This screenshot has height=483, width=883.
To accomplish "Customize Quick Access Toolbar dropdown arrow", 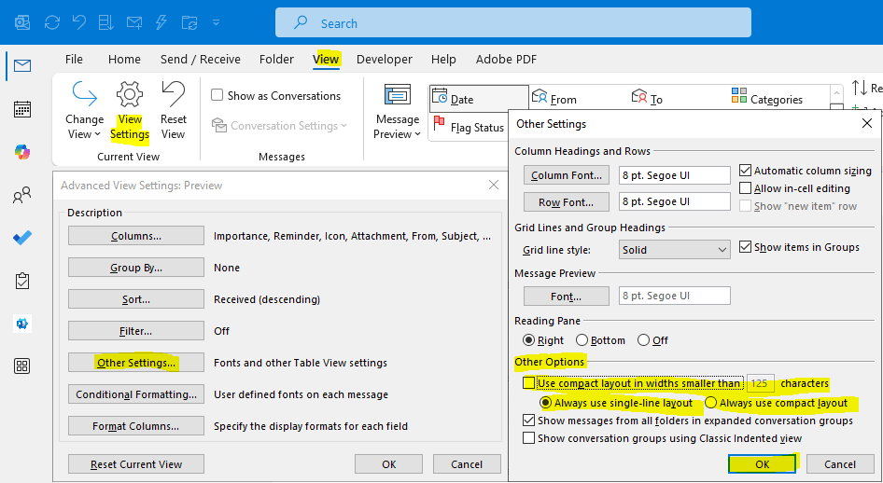I will (x=217, y=22).
